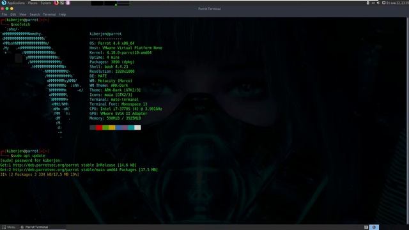This screenshot has height=230, width=409.
Task: Click the 'OS: Parrot 4.4 x86_64' line
Action: (112, 43)
